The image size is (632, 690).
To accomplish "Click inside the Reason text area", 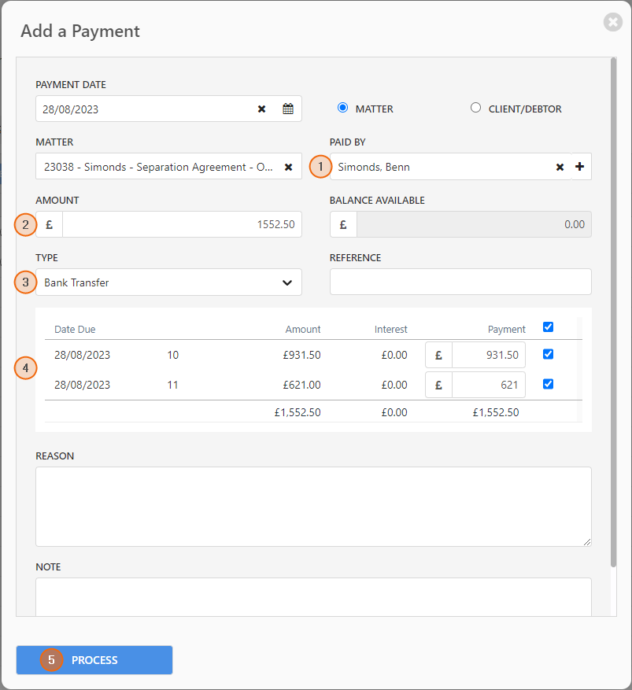I will tap(313, 507).
